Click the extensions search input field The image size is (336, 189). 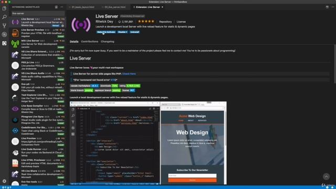tap(38, 13)
